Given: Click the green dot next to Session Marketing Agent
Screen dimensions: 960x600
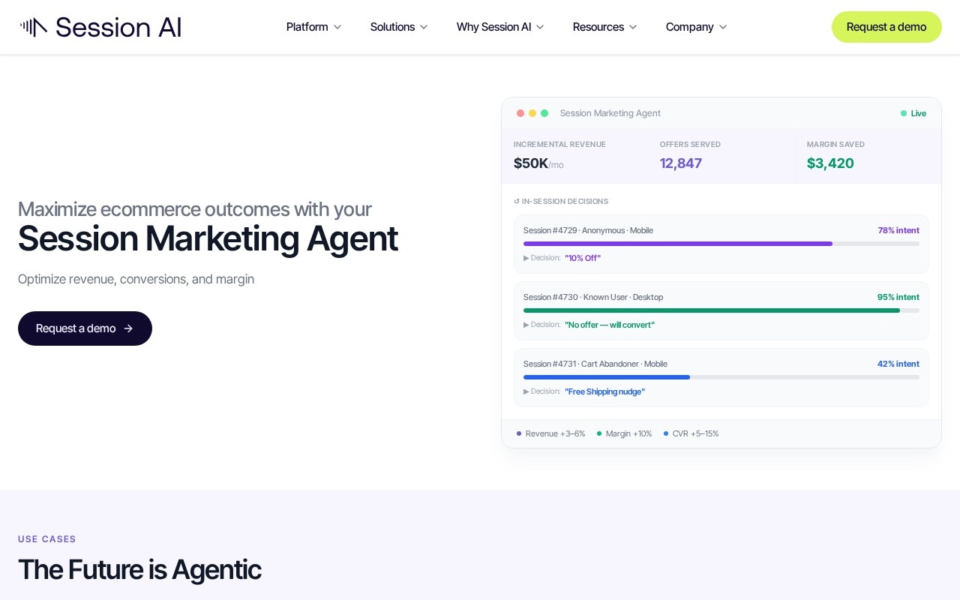Looking at the screenshot, I should pyautogui.click(x=544, y=113).
